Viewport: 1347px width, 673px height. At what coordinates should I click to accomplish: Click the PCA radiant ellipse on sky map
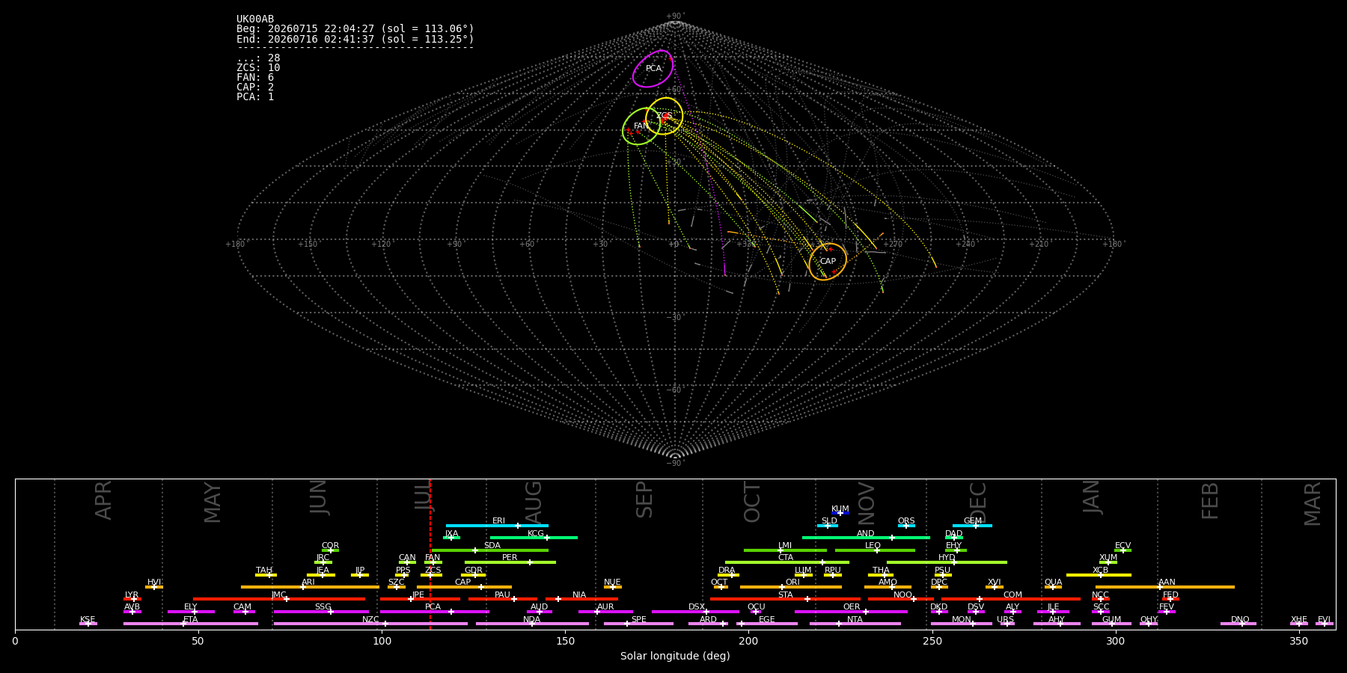click(653, 69)
